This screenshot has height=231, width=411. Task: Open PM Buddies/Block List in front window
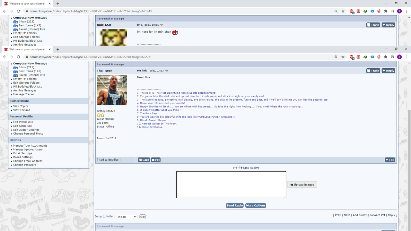[x=28, y=87]
